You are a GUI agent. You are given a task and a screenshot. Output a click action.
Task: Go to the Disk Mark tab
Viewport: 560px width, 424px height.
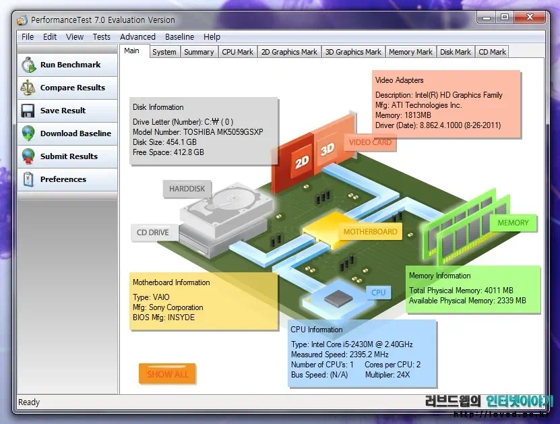pyautogui.click(x=456, y=52)
